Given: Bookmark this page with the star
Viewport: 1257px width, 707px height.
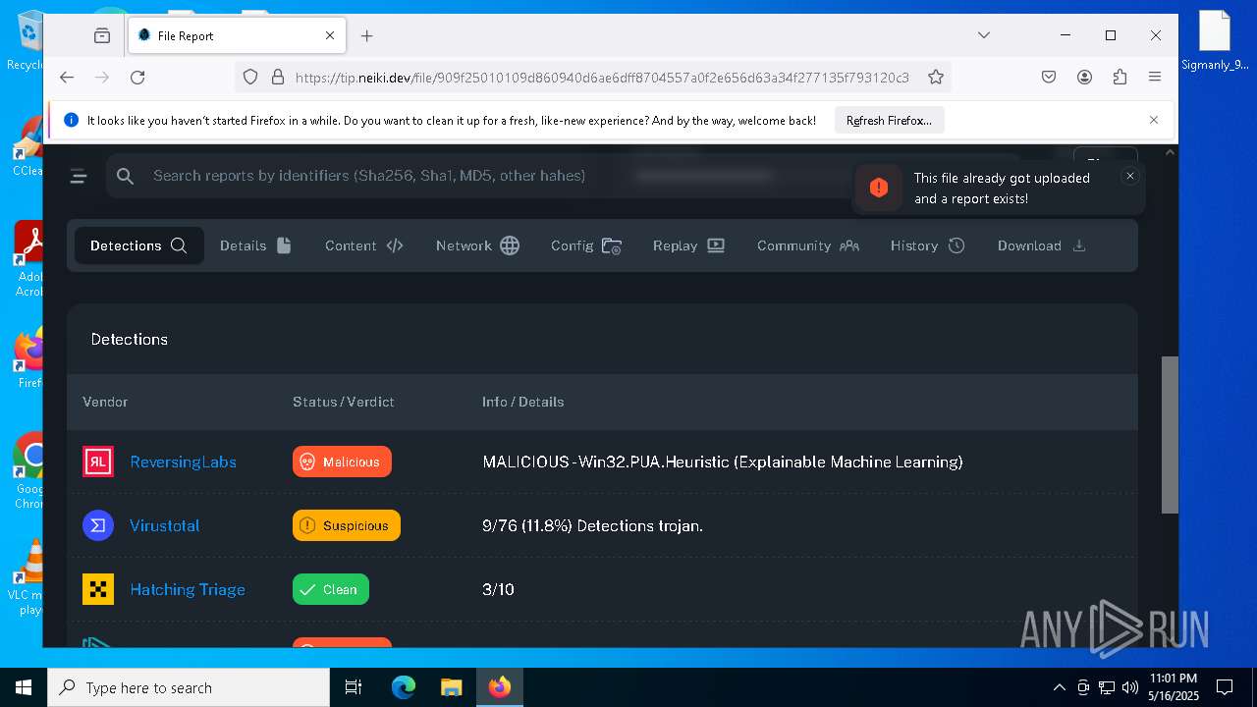Looking at the screenshot, I should tap(936, 77).
